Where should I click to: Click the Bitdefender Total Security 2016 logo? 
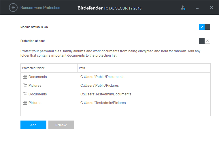point(109,8)
